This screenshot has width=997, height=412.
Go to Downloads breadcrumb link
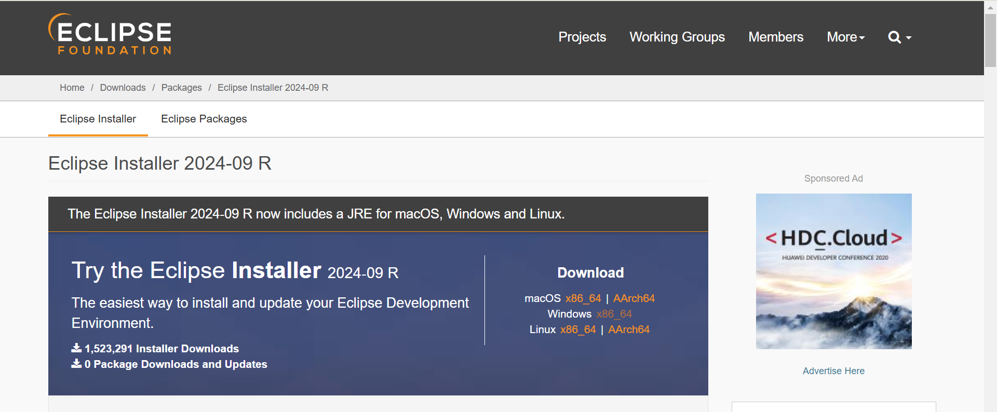tap(123, 88)
